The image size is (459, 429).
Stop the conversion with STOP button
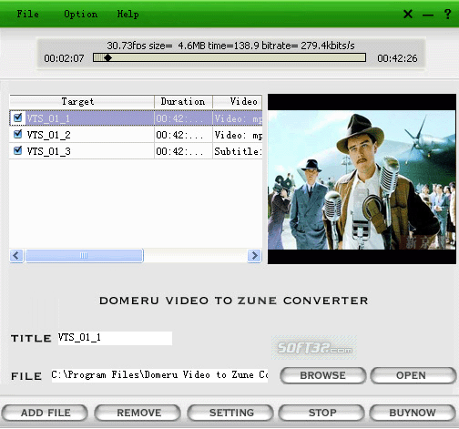[321, 413]
